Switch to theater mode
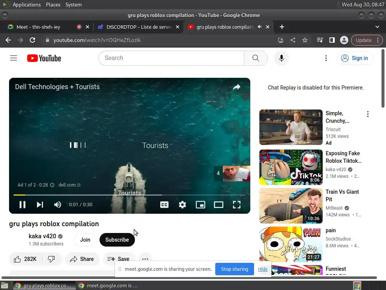This screenshot has width=386, height=290. click(218, 204)
